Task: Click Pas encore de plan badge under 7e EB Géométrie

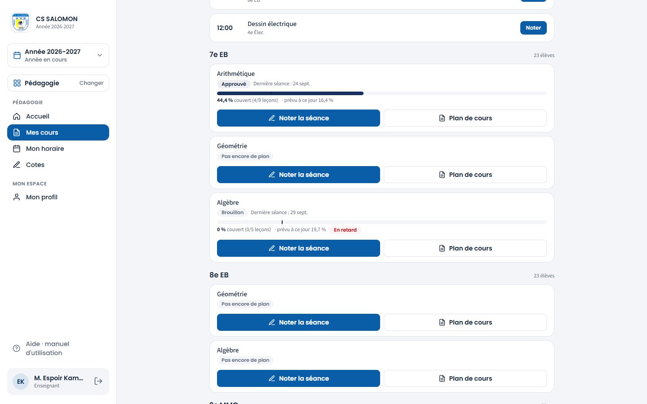Action: [x=245, y=157]
